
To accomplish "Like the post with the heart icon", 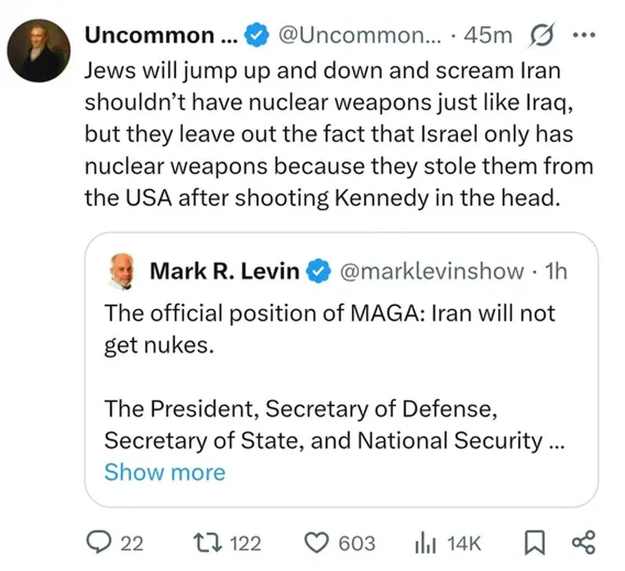I will point(316,542).
